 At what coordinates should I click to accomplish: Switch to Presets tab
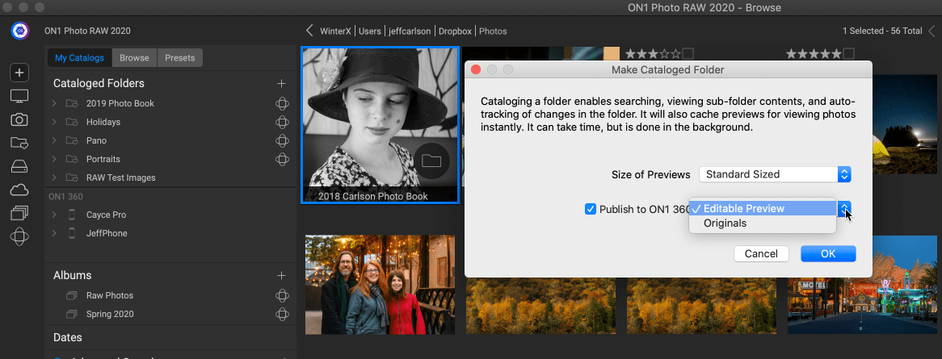179,57
